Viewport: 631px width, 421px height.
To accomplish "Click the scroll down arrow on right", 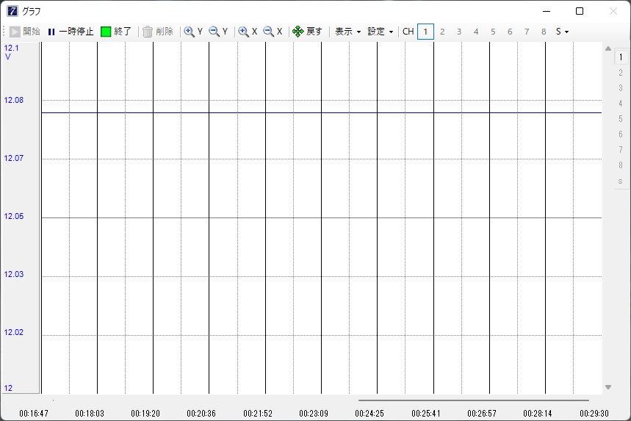I will [x=607, y=387].
